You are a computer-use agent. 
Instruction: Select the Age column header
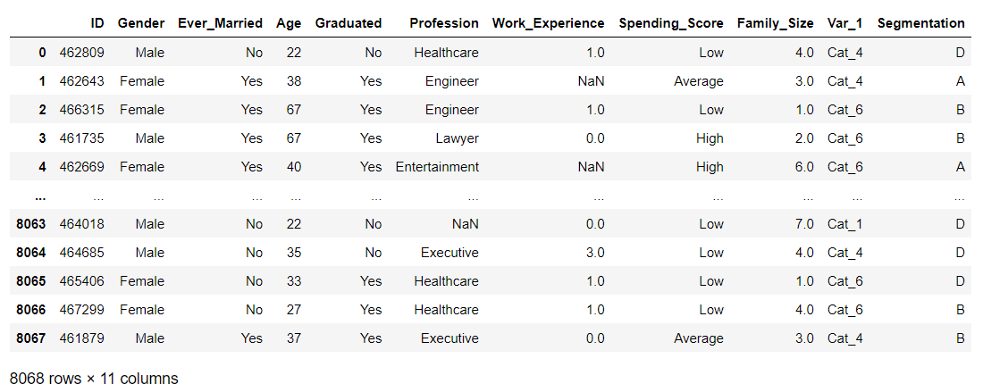(x=289, y=24)
